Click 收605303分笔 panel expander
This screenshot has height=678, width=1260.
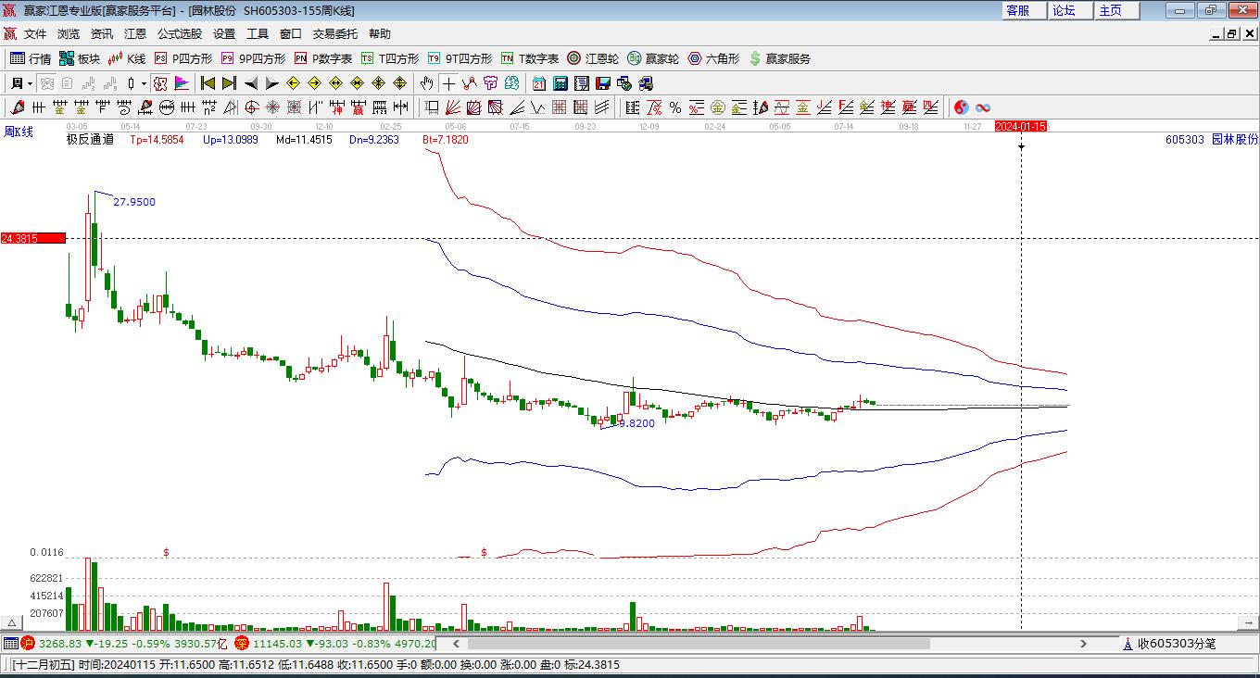1128,644
